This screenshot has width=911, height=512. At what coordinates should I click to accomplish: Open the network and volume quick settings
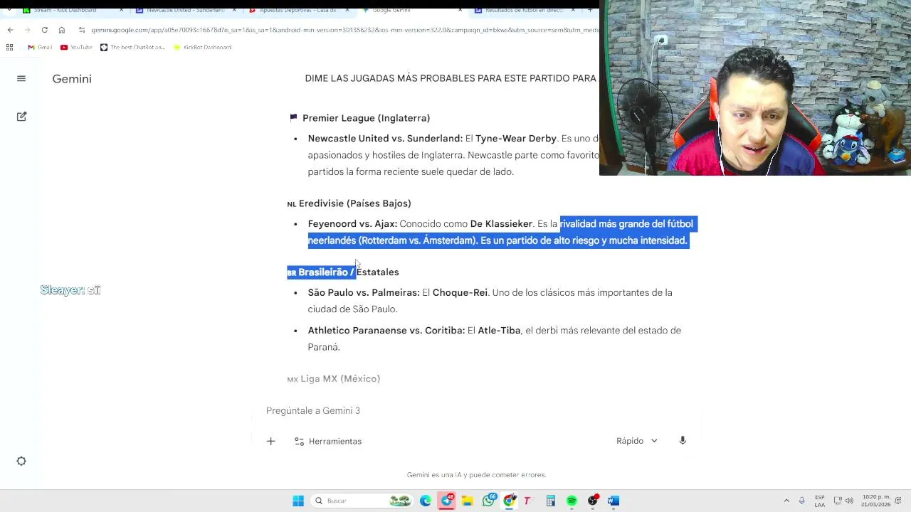843,501
